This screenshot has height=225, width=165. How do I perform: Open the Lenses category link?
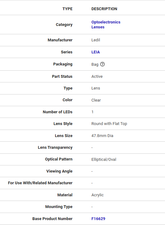(98, 27)
